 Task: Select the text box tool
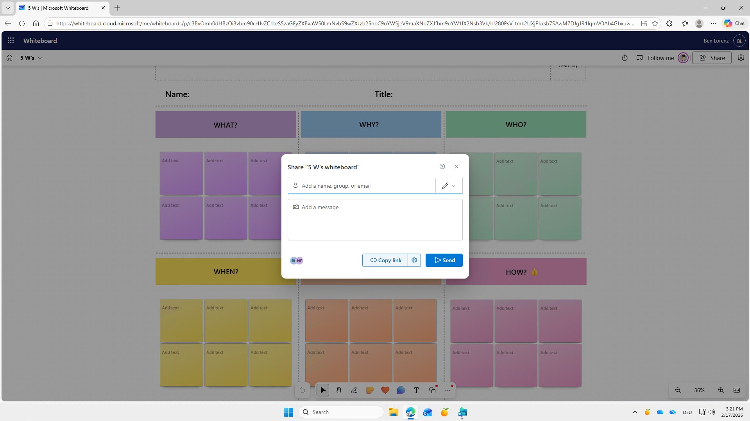[417, 390]
